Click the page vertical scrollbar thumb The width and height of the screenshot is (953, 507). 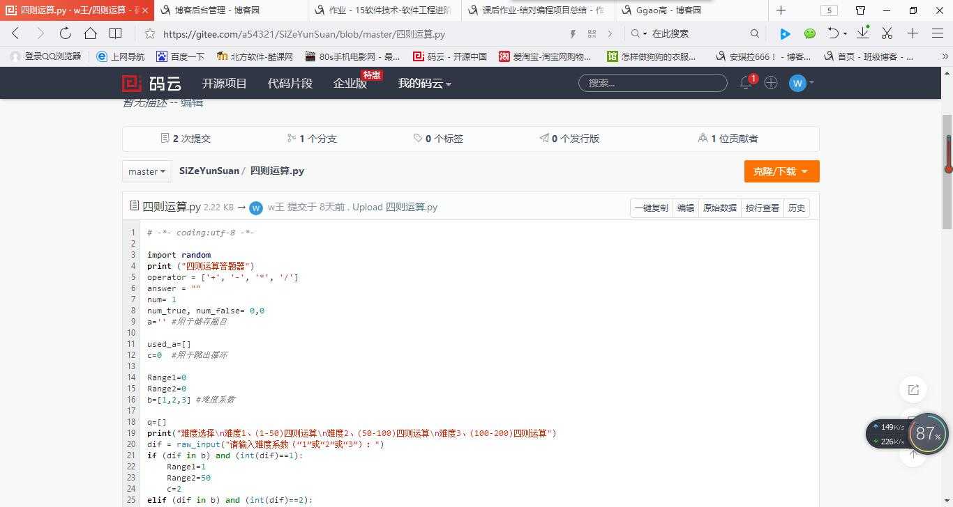[x=947, y=172]
